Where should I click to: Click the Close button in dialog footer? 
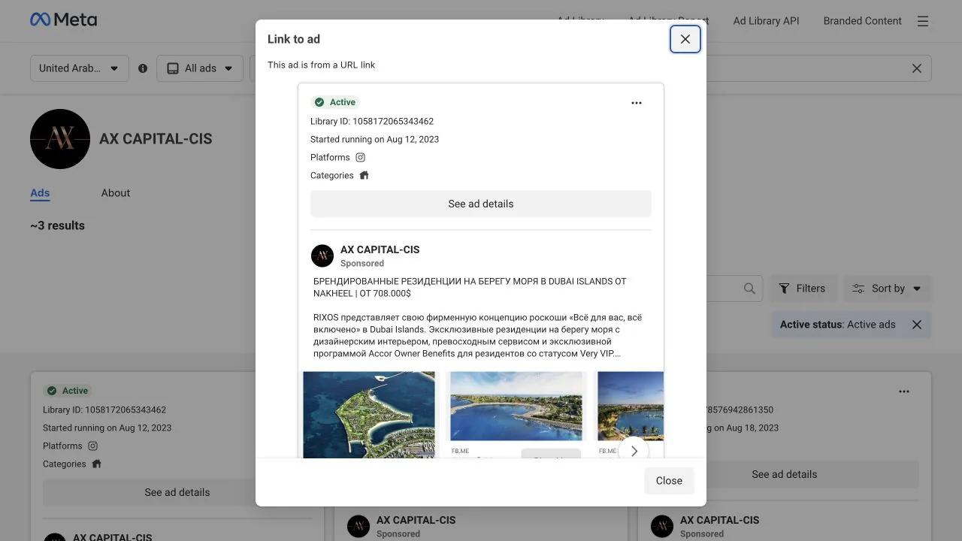[x=669, y=481]
